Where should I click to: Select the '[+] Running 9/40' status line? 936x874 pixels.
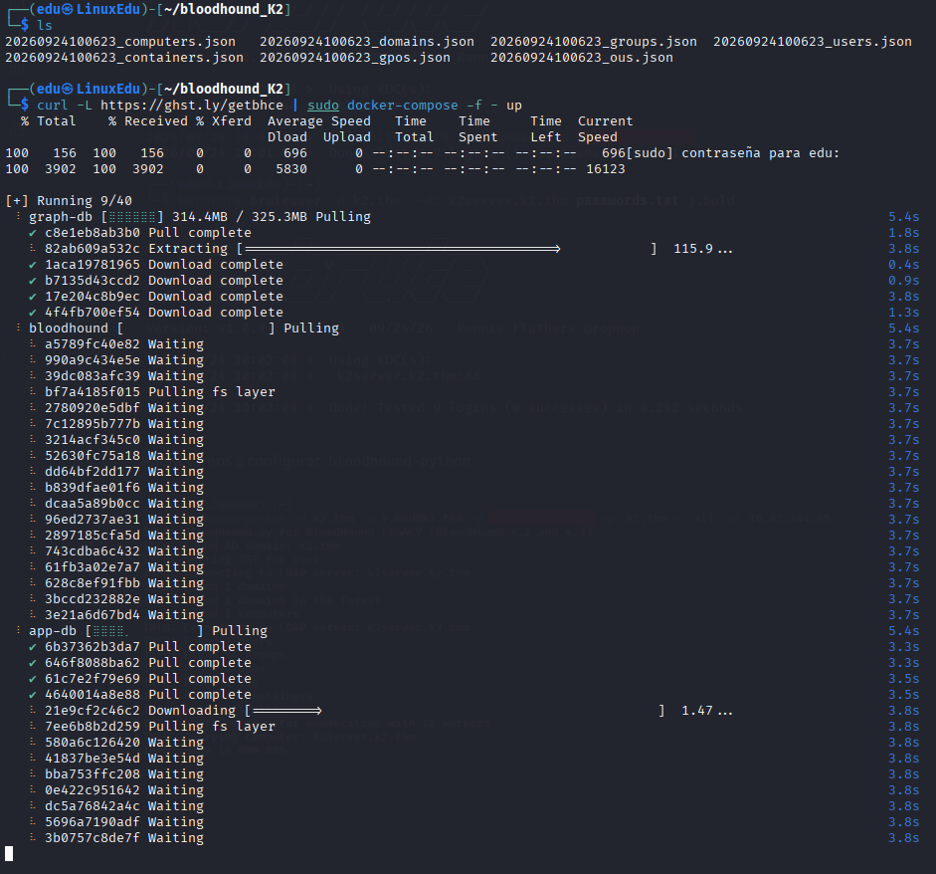coord(69,201)
